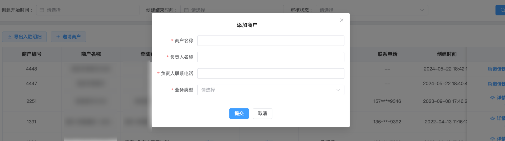This screenshot has width=505, height=141.
Task: Focus the 负责人名称 text box
Action: (270, 57)
